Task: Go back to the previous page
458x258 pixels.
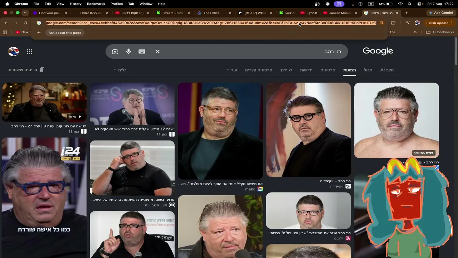Action: 6,23
